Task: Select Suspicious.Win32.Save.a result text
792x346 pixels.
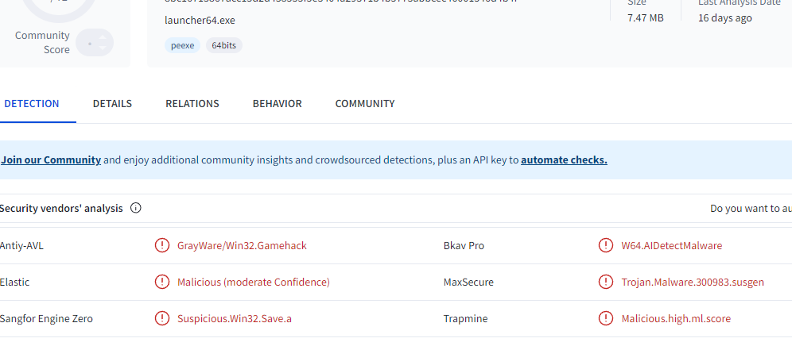Action: coord(235,319)
